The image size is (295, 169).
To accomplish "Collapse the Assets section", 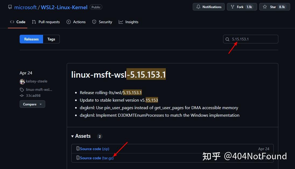I will pos(81,136).
